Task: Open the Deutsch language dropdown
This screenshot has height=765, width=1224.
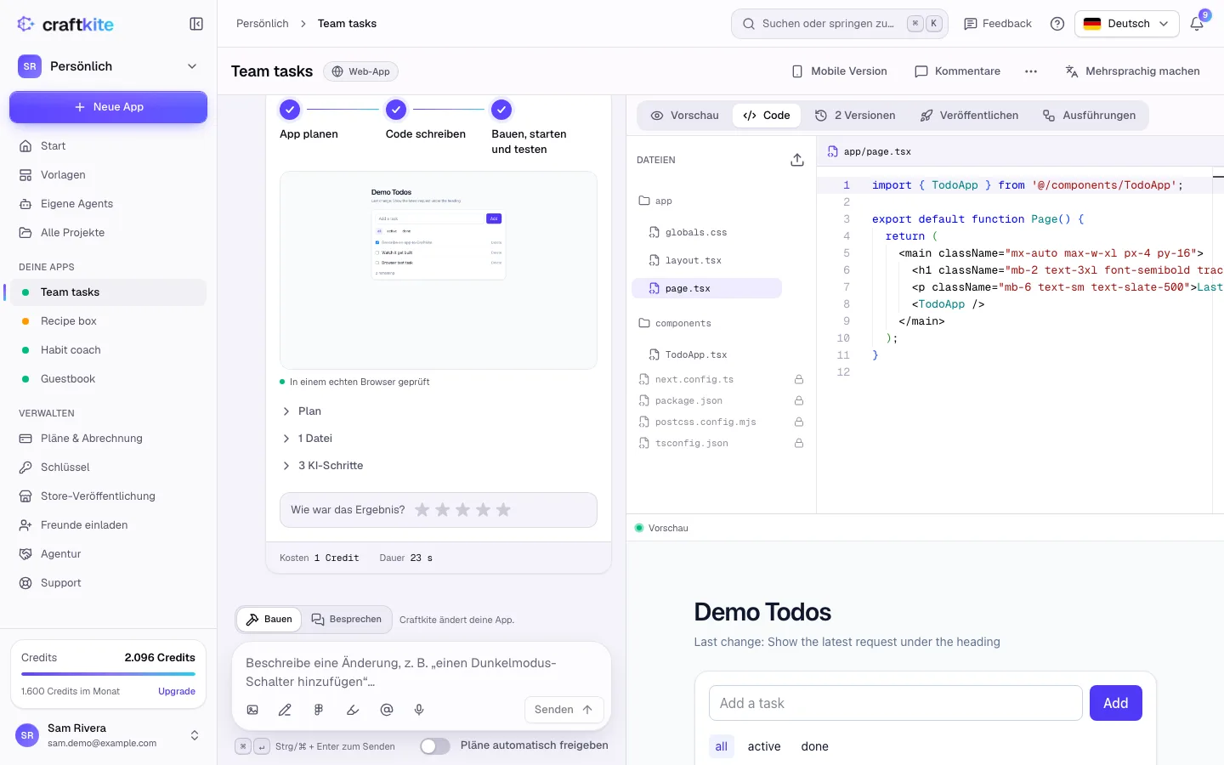Action: point(1127,24)
